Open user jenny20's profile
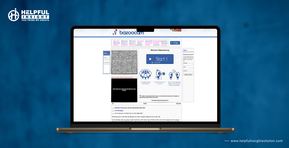This screenshot has height=148, width=289. (117, 41)
